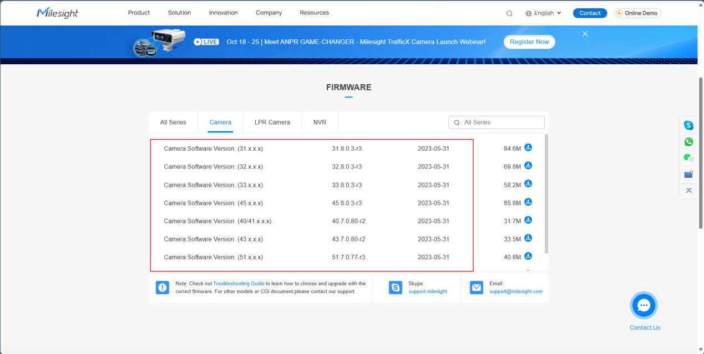This screenshot has height=354, width=704.
Task: Download firmware 33.8.0.3-r3
Action: (528, 184)
